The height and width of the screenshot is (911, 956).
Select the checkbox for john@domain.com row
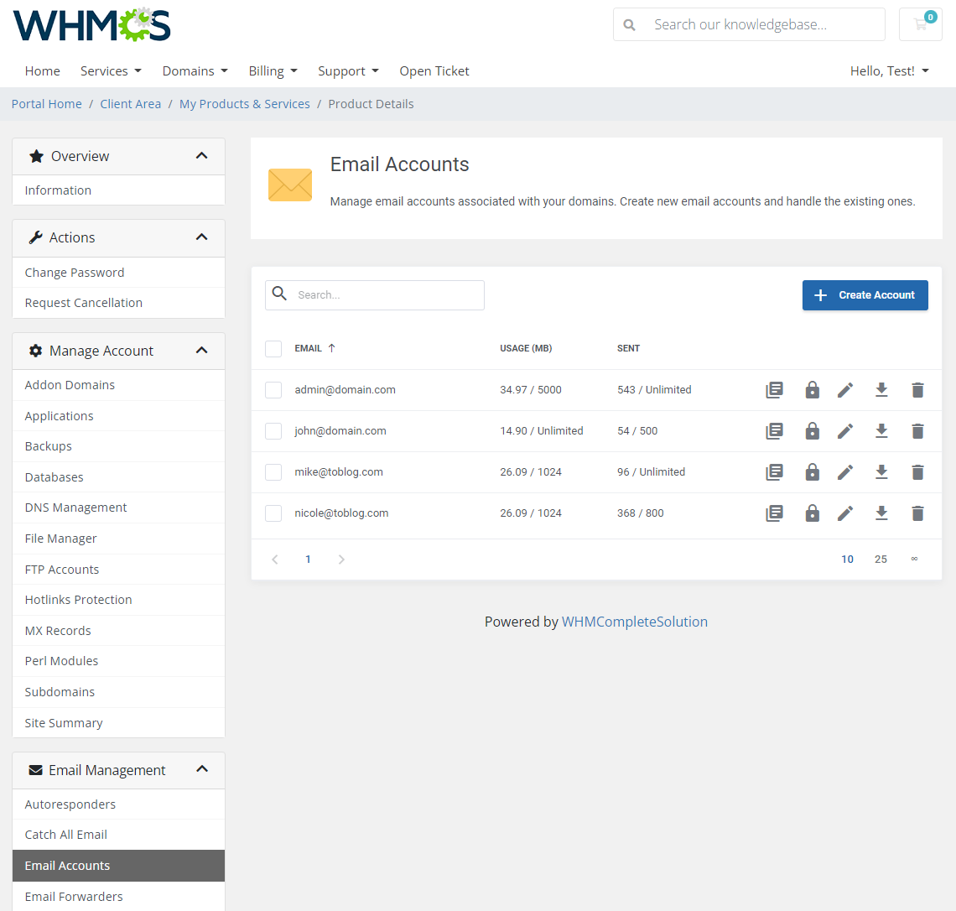[273, 430]
